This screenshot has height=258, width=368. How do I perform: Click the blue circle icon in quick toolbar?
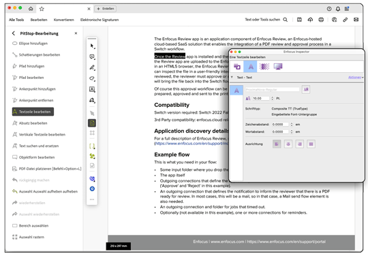click(x=92, y=189)
